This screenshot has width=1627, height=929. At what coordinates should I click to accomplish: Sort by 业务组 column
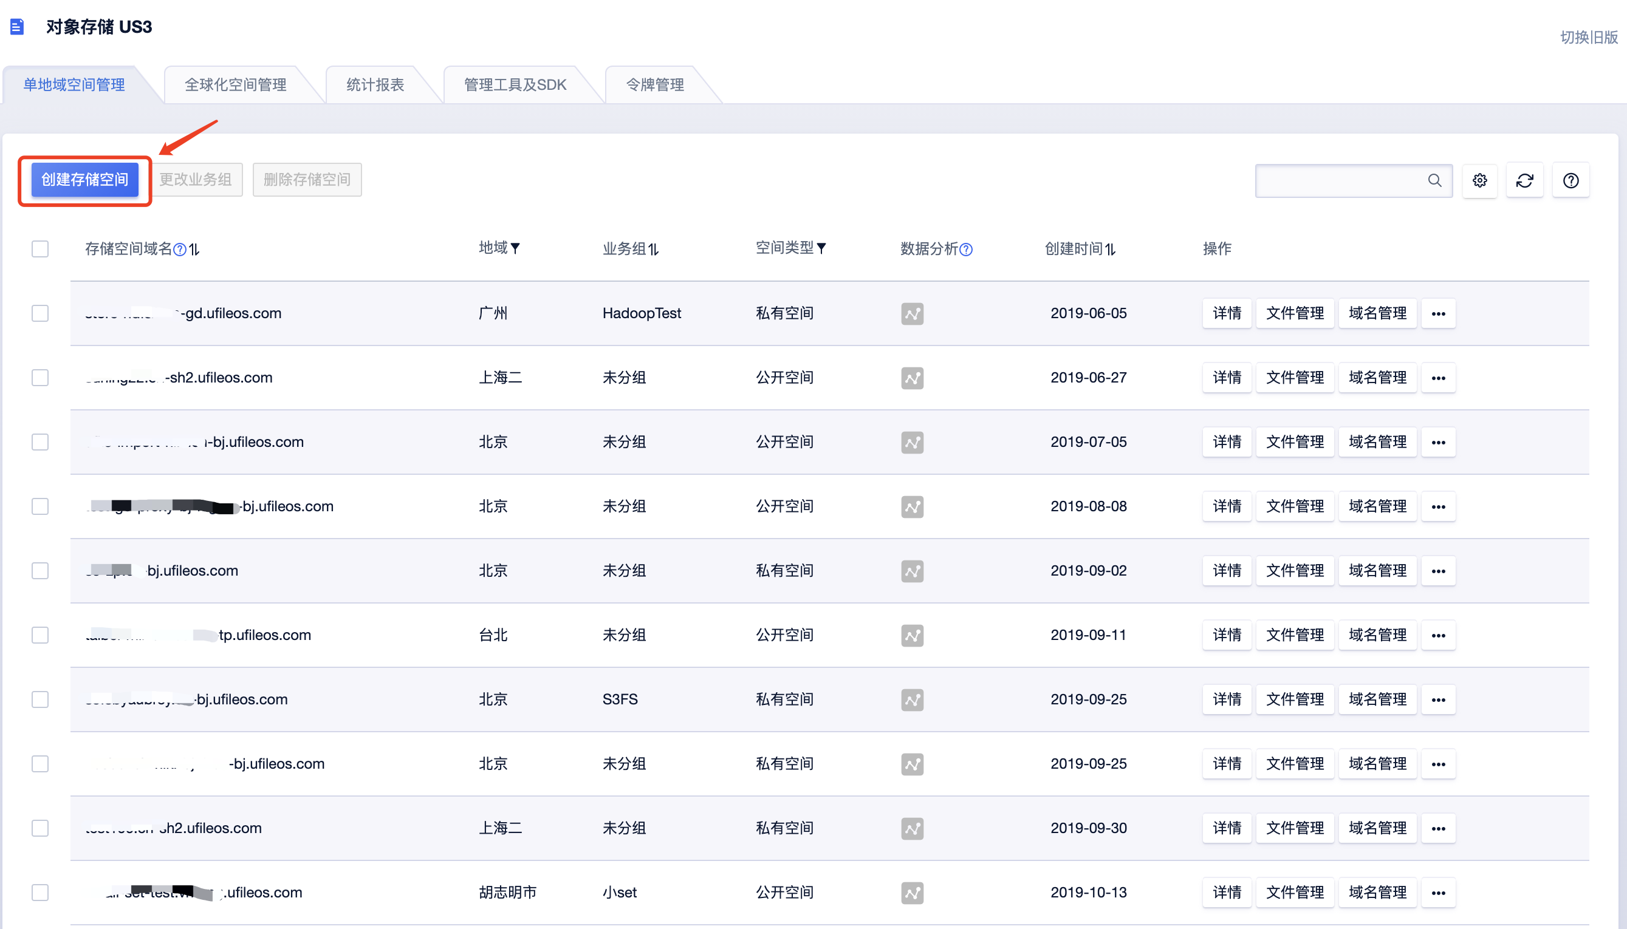pyautogui.click(x=653, y=250)
